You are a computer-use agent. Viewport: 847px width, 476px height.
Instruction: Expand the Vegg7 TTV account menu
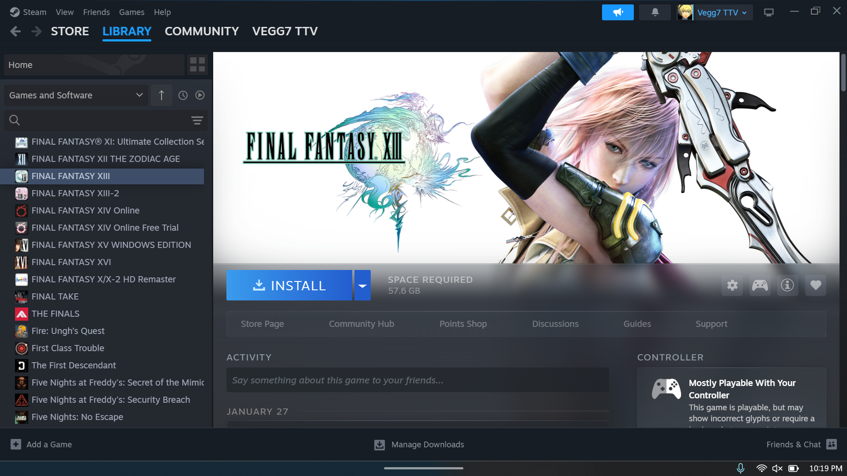[x=722, y=12]
